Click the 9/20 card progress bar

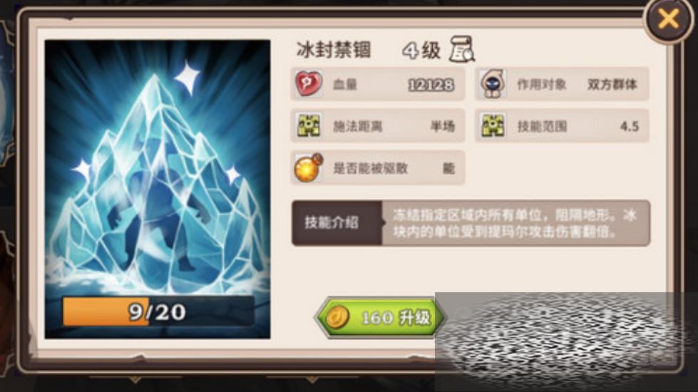158,311
